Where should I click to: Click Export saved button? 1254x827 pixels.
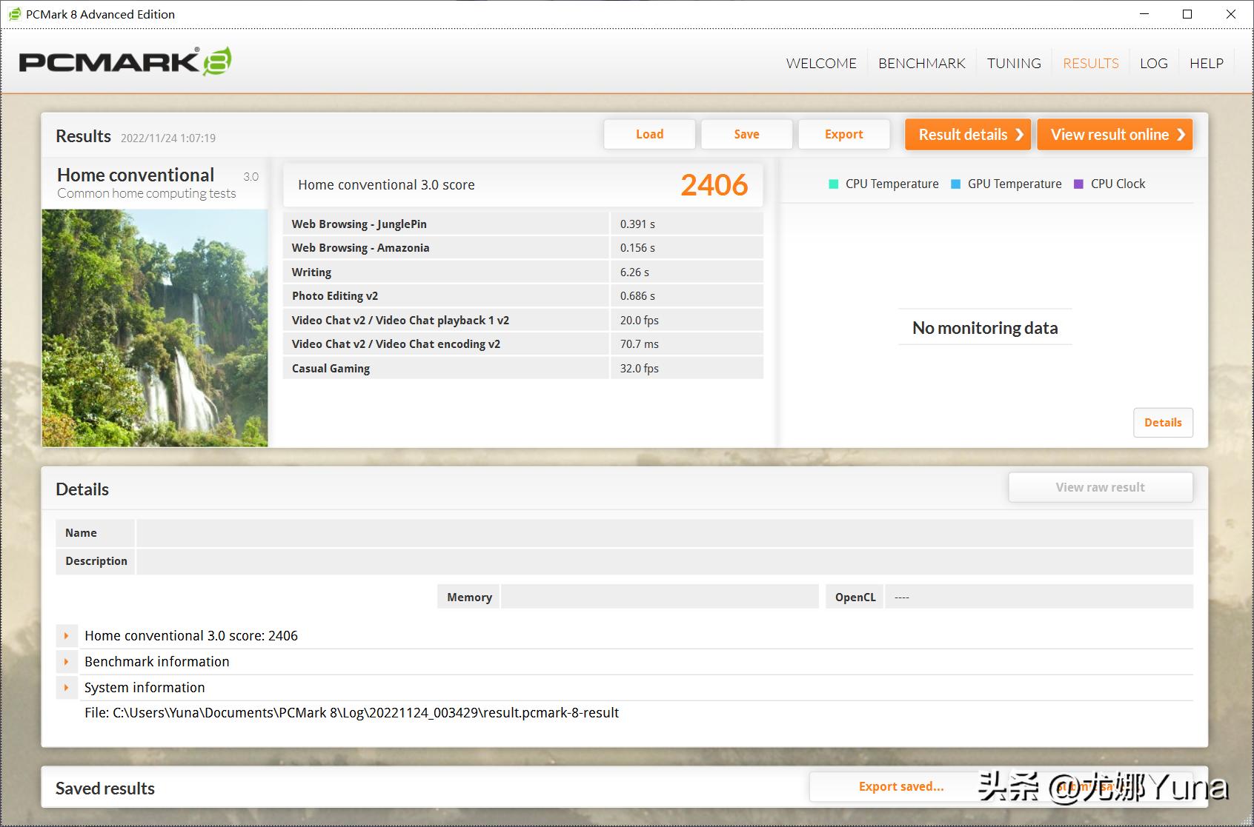pos(901,786)
